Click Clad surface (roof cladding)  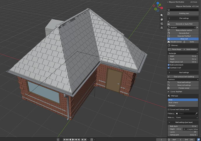[x=183, y=77]
